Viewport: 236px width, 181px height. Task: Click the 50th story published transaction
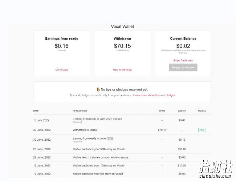(122, 149)
